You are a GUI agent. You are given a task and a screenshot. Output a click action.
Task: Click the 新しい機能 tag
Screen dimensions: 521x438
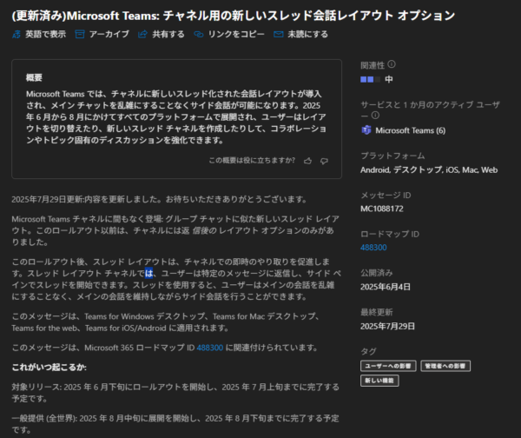point(379,381)
